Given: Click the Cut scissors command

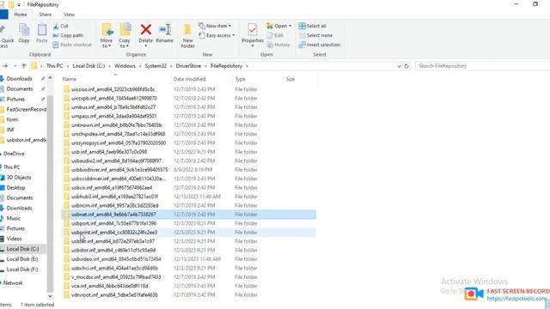Looking at the screenshot, I should (61, 26).
